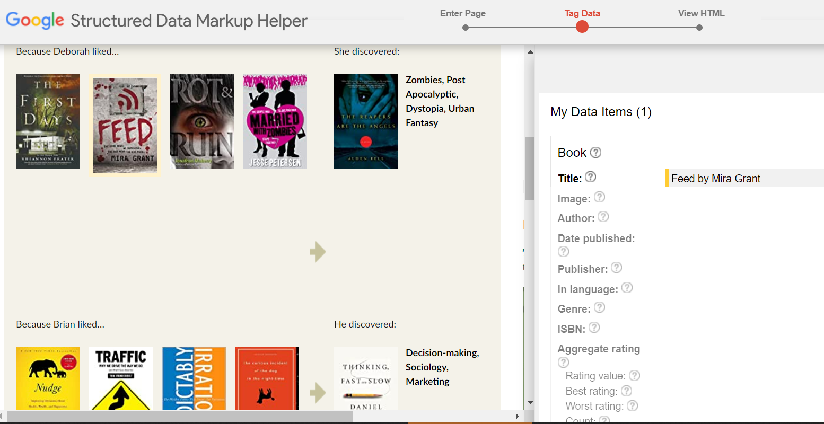Click the Author field help icon
This screenshot has width=824, height=424.
(603, 217)
